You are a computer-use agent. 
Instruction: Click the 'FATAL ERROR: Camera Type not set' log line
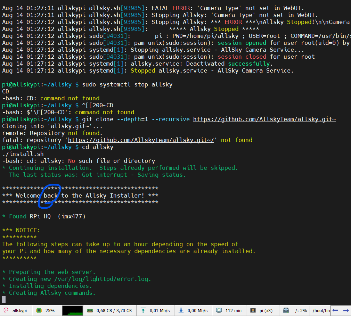tap(153, 8)
